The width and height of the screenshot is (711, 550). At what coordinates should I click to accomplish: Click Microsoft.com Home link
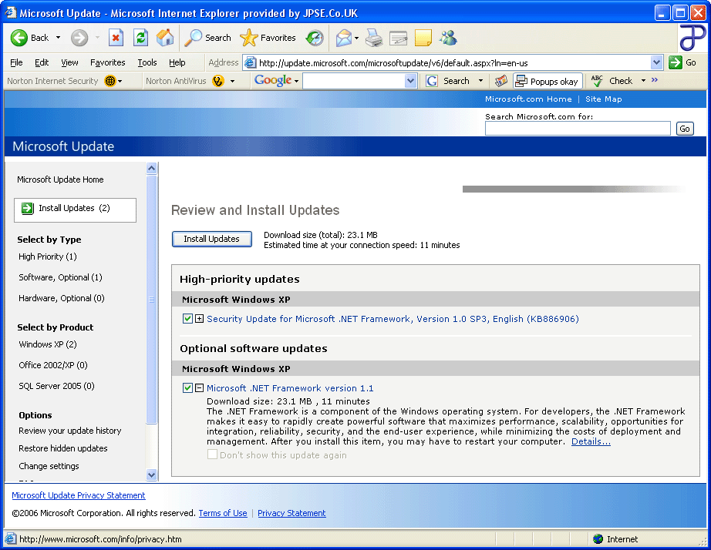tap(528, 99)
